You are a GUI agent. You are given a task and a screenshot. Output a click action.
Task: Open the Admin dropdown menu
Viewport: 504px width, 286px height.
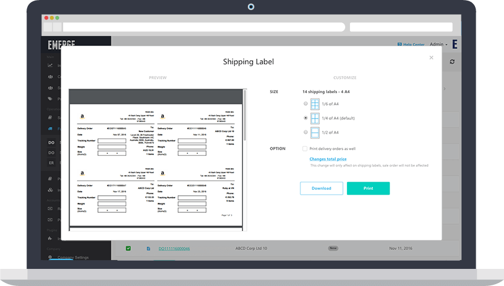point(438,44)
